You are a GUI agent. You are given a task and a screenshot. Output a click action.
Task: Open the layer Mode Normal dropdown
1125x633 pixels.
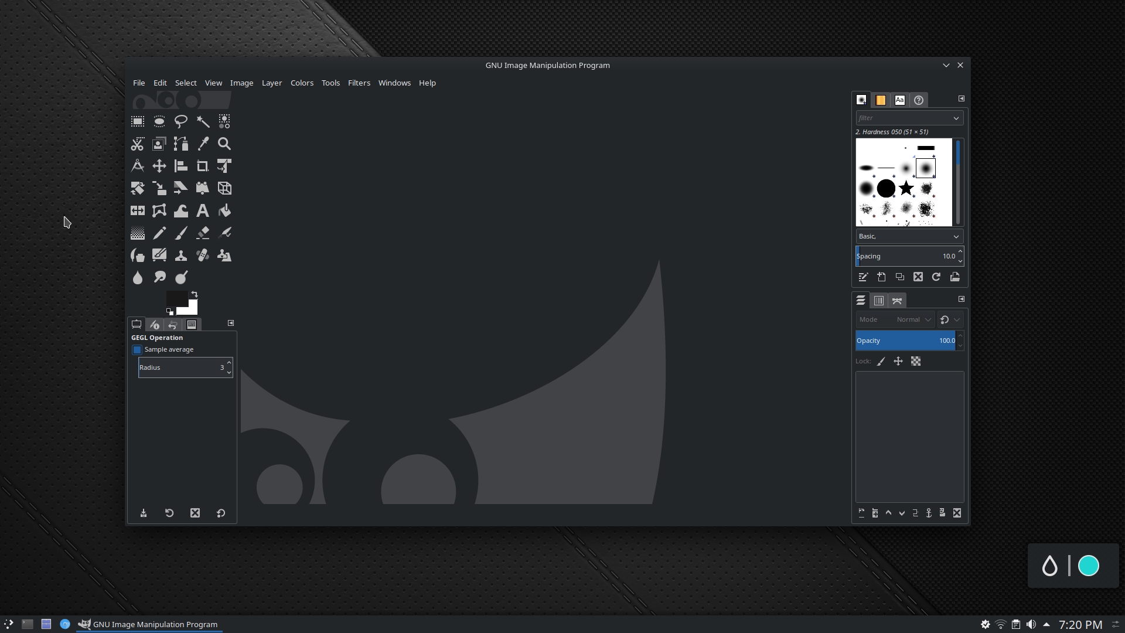[x=895, y=319]
